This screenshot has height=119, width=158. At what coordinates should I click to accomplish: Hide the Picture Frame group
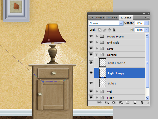coord(91,36)
